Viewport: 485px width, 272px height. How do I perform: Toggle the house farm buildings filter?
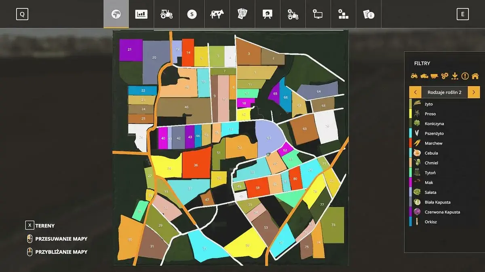475,76
